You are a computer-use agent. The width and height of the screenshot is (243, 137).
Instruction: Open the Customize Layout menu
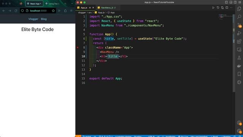tap(240, 2)
